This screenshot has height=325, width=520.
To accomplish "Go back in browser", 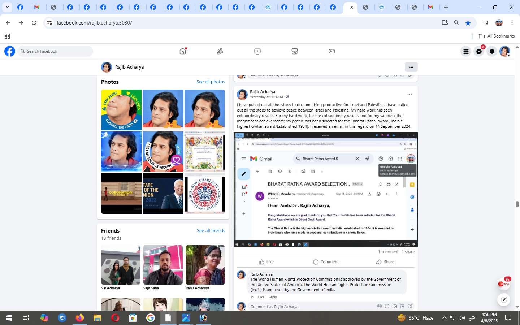I will tap(8, 23).
